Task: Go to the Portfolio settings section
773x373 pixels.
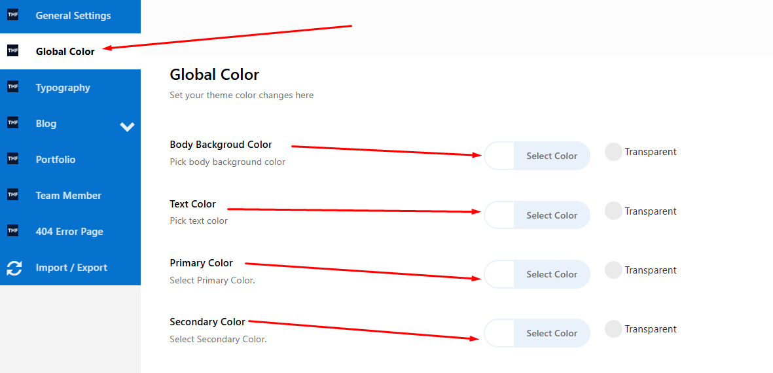Action: (x=56, y=160)
